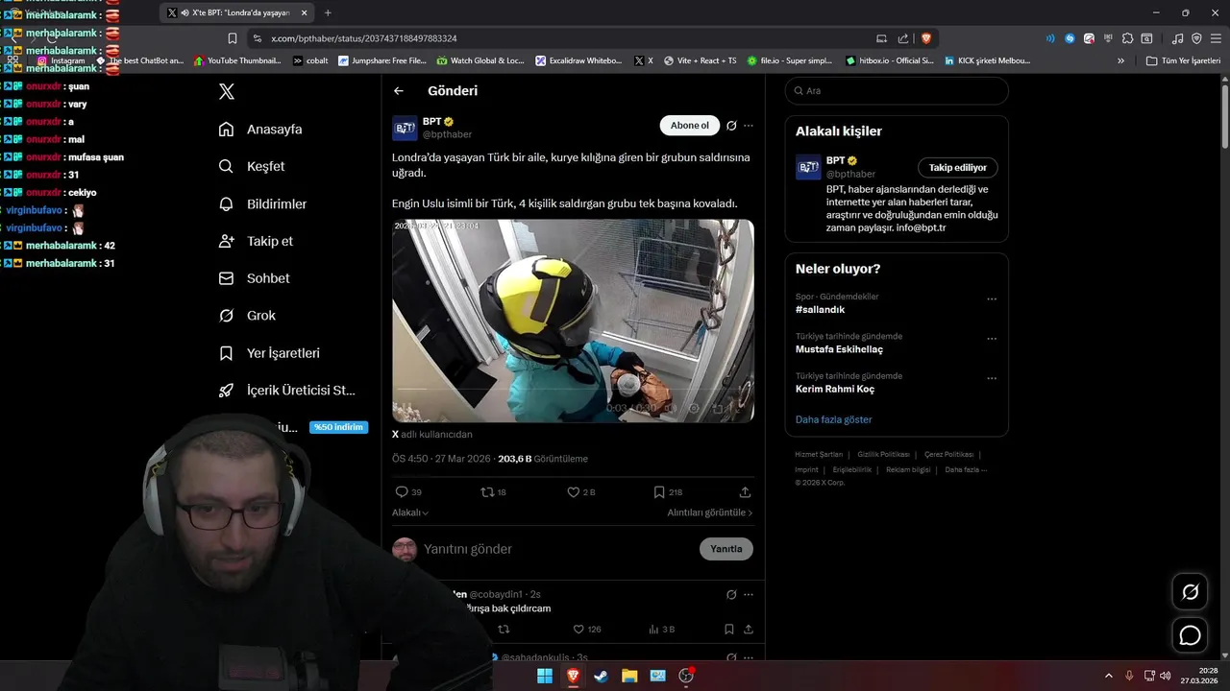This screenshot has width=1230, height=691.
Task: Click Brave Shields lion icon
Action: click(926, 38)
